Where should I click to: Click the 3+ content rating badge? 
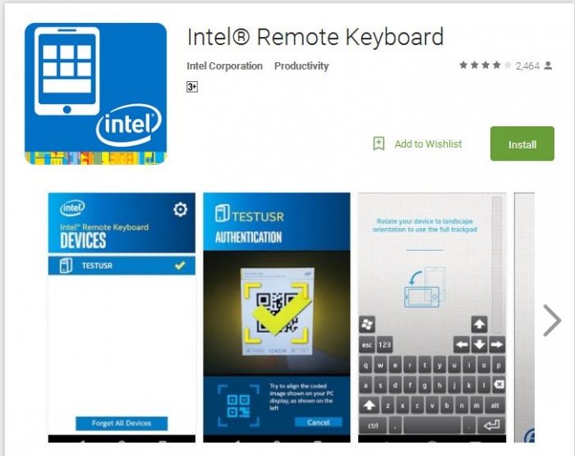(192, 87)
